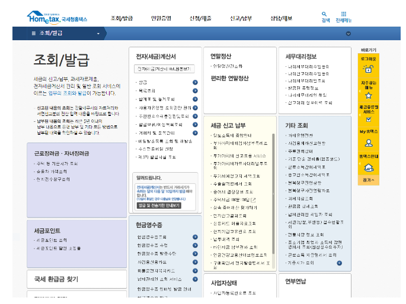The width and height of the screenshot is (406, 304).
Task: Open 편리한 연말정산 heading link
Action: click(229, 78)
